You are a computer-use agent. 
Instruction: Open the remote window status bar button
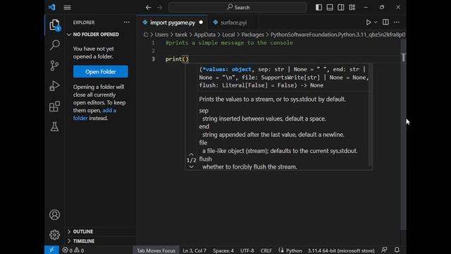point(51,250)
